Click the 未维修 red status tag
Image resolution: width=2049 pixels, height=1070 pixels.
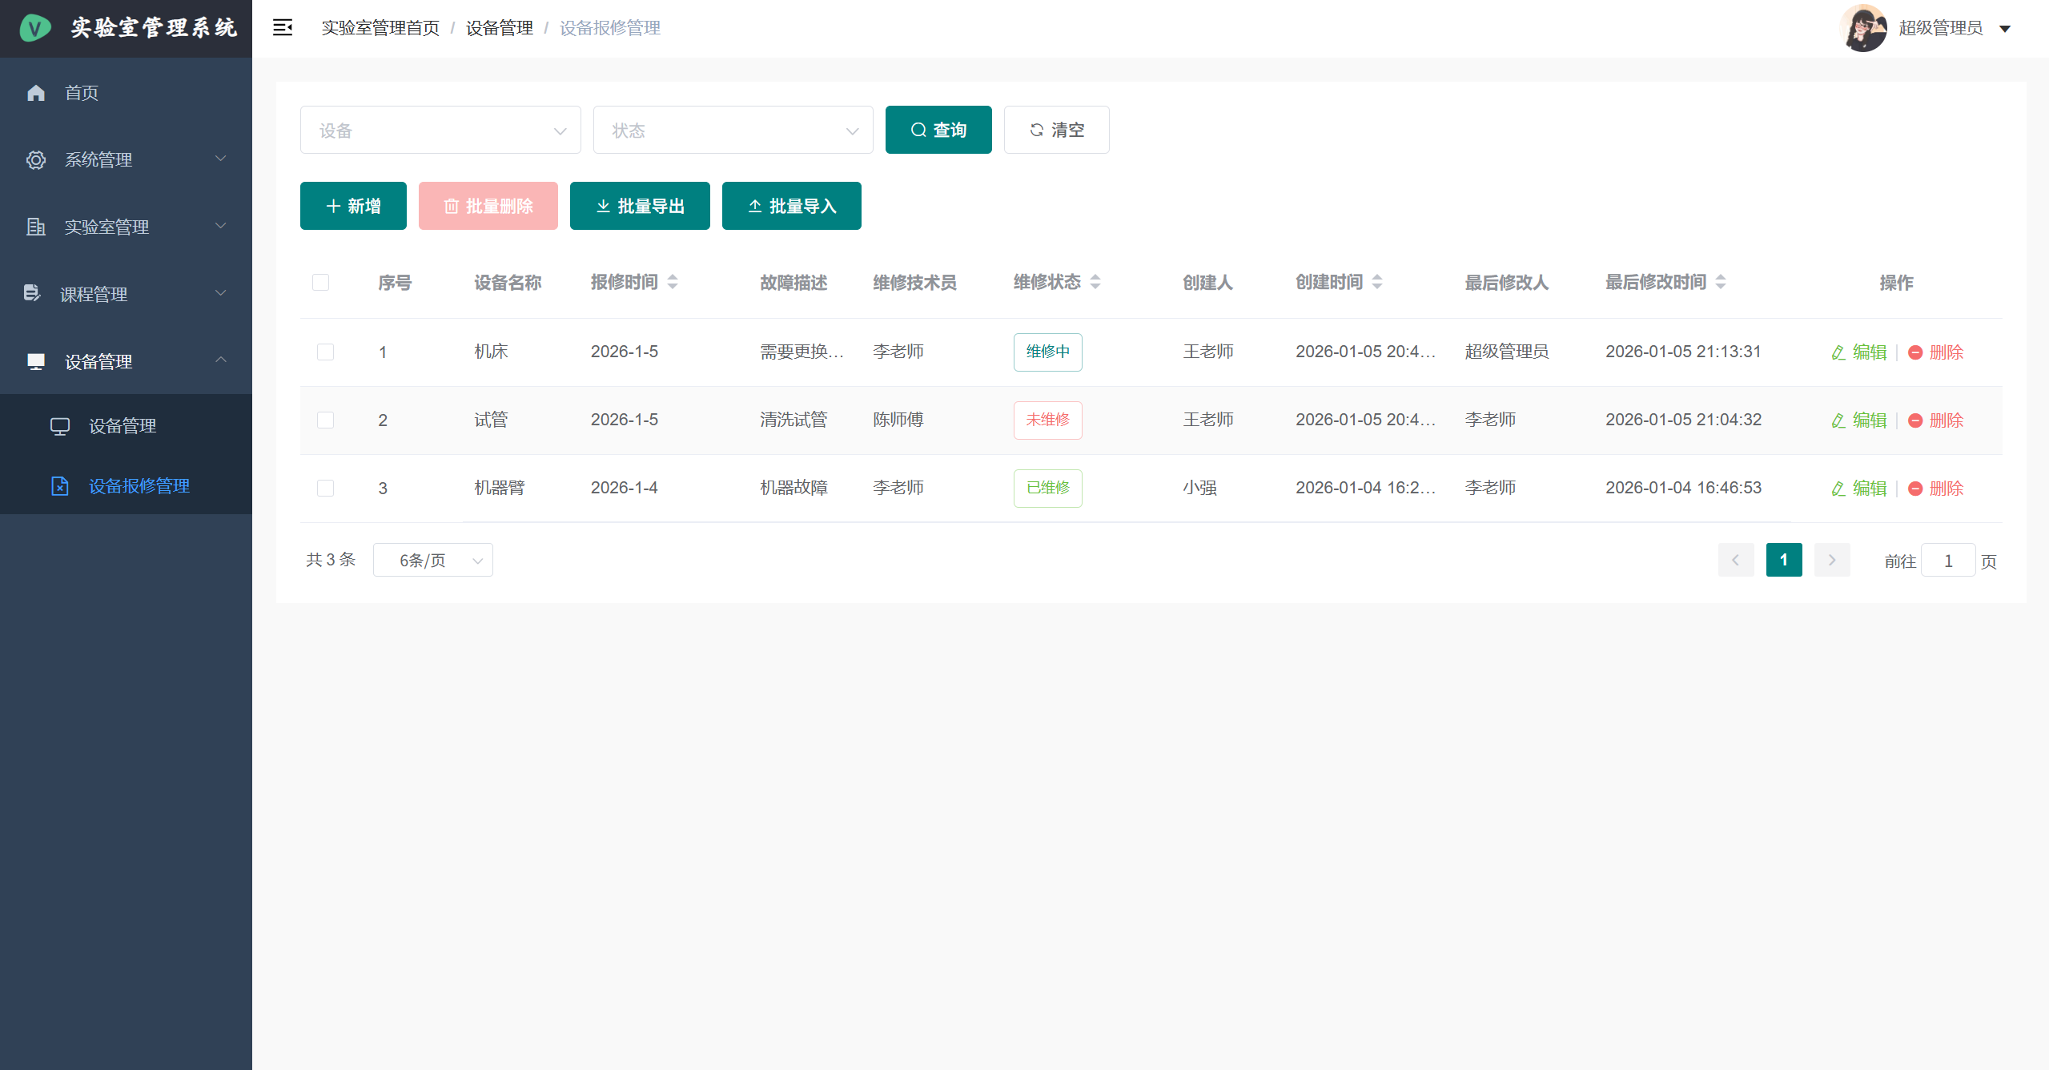click(x=1047, y=420)
